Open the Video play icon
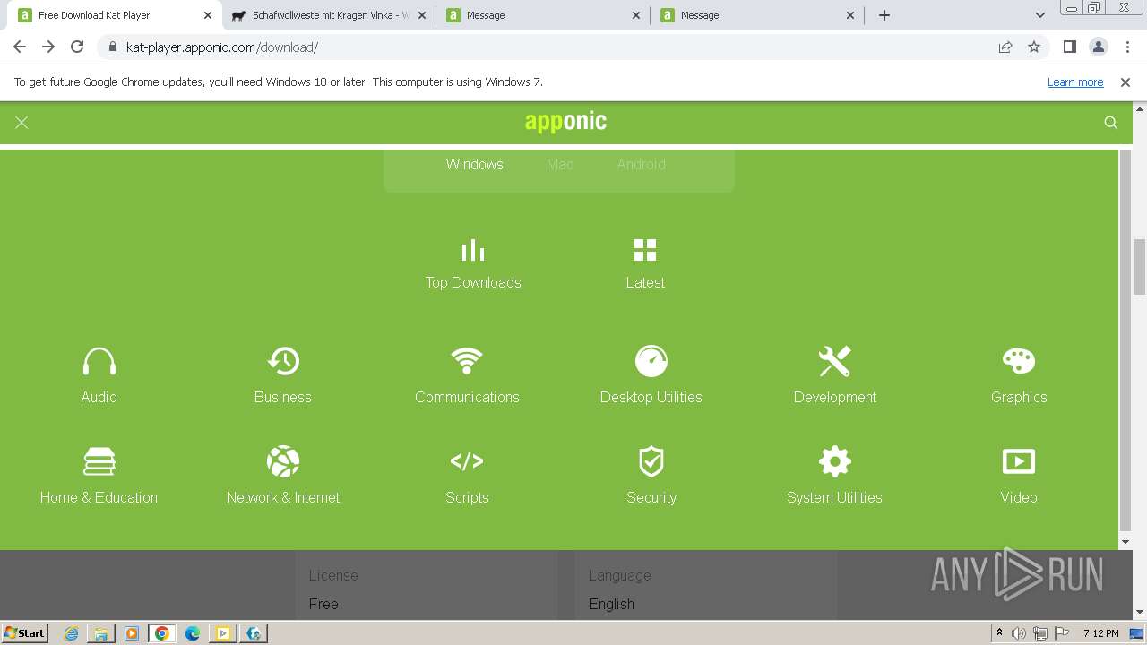Screen dimensions: 1147x645 pyautogui.click(x=1019, y=461)
